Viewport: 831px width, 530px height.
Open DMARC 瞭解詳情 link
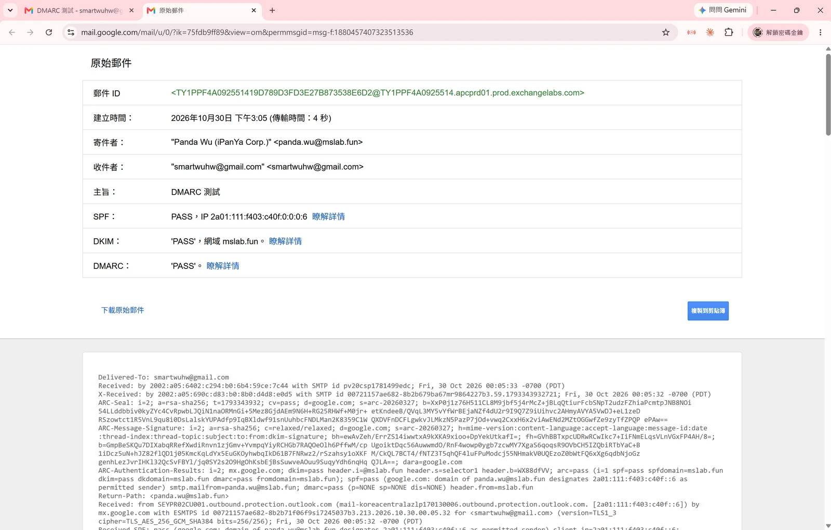pos(223,266)
